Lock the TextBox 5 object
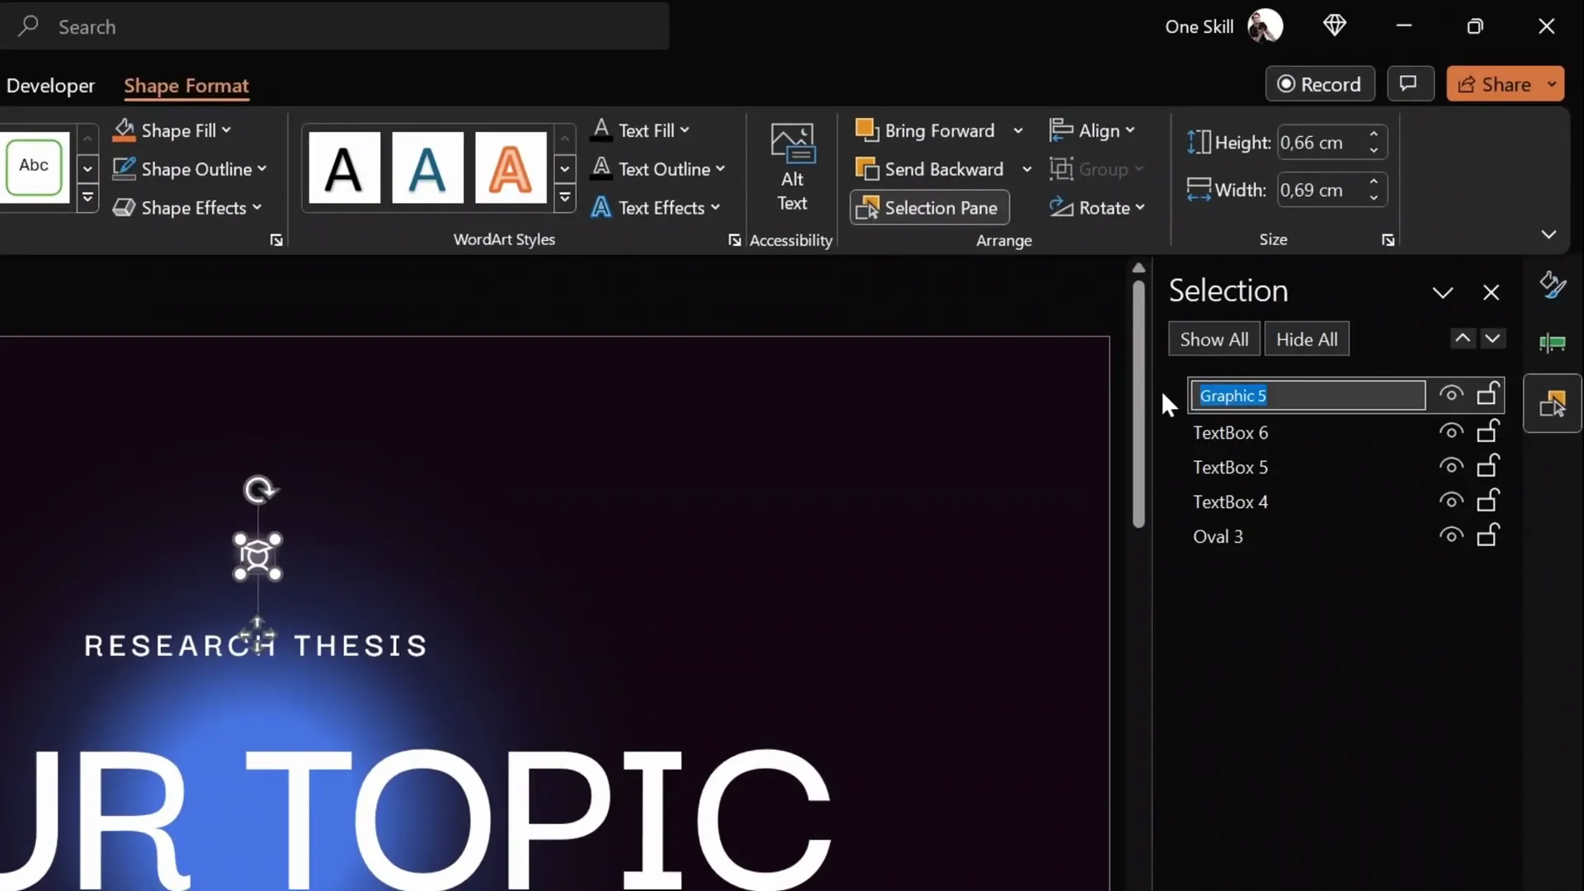Image resolution: width=1584 pixels, height=891 pixels. [x=1488, y=464]
